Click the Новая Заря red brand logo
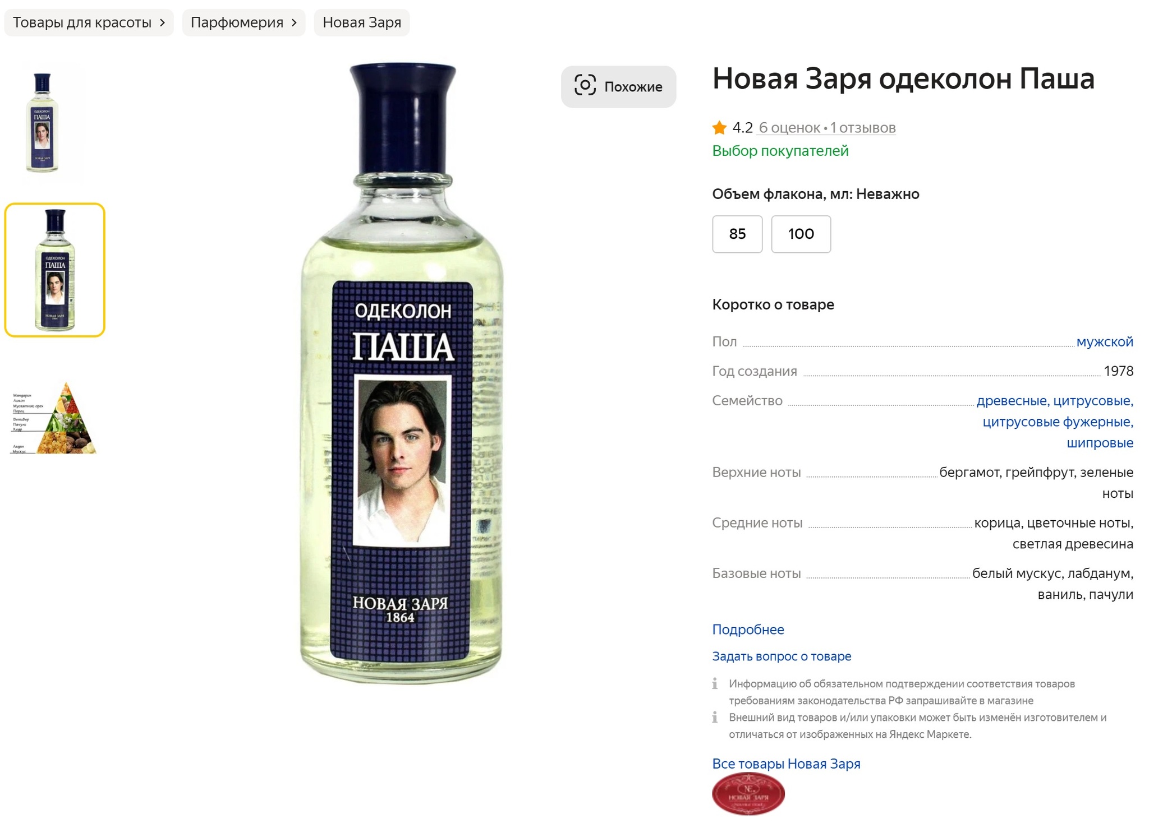The width and height of the screenshot is (1149, 828). point(748,793)
